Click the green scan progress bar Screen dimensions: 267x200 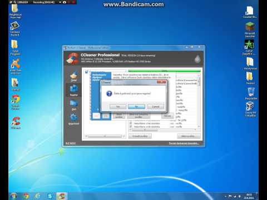click(165, 71)
